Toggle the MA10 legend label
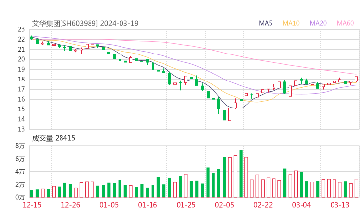This screenshot has width=364, height=216. pyautogui.click(x=291, y=23)
